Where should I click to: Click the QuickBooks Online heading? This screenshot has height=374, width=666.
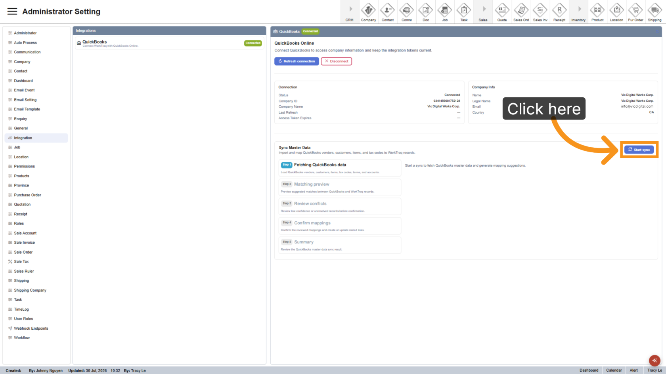tap(294, 43)
